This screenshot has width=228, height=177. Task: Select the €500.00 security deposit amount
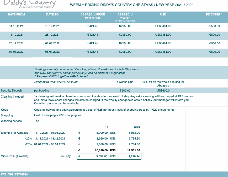(x=125, y=91)
